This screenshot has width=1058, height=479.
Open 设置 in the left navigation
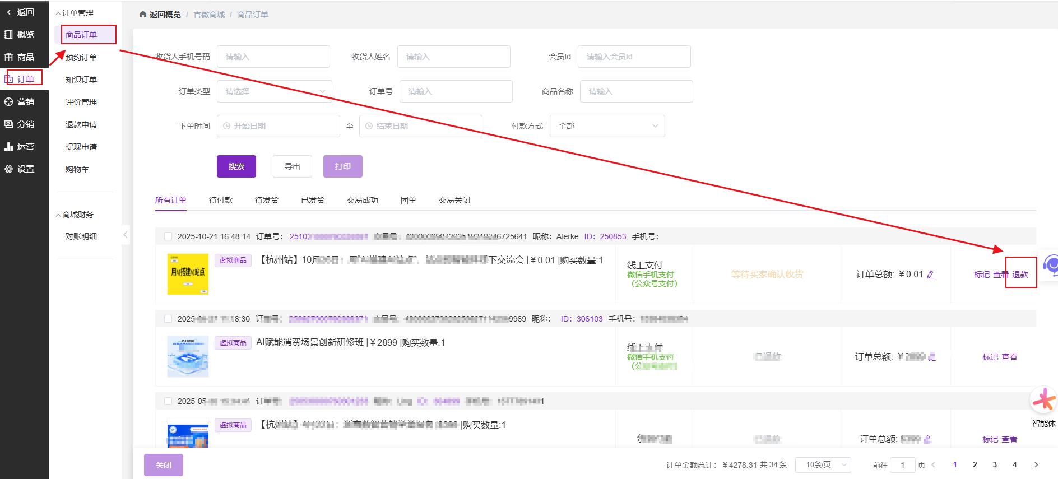(x=25, y=169)
